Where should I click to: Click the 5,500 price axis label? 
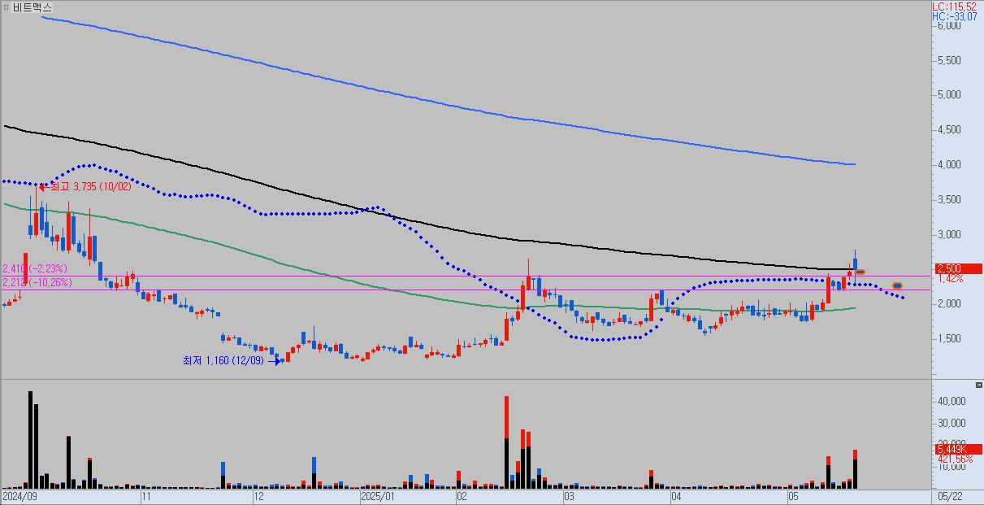coord(950,60)
